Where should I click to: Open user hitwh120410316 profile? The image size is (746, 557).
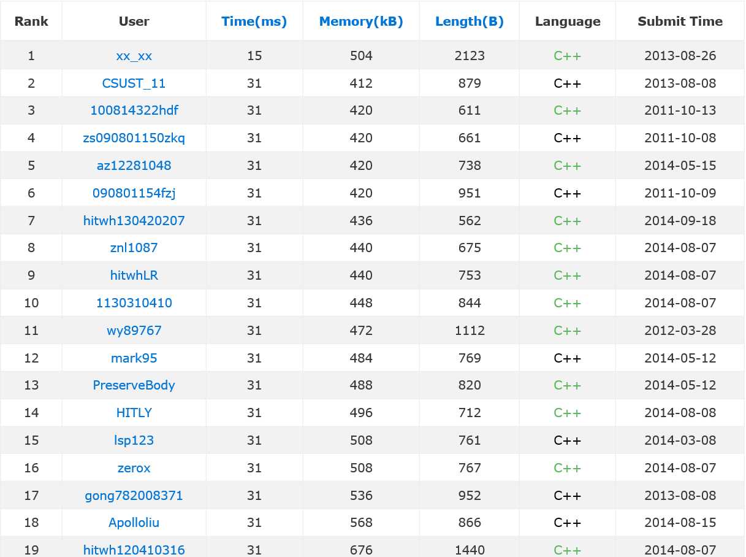[134, 550]
